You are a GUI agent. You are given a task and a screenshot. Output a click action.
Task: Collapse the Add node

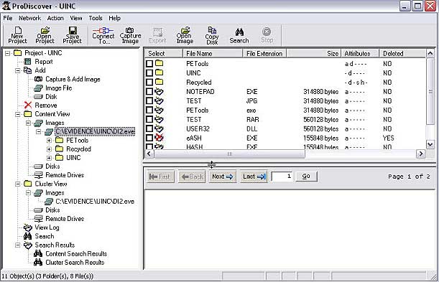18,70
